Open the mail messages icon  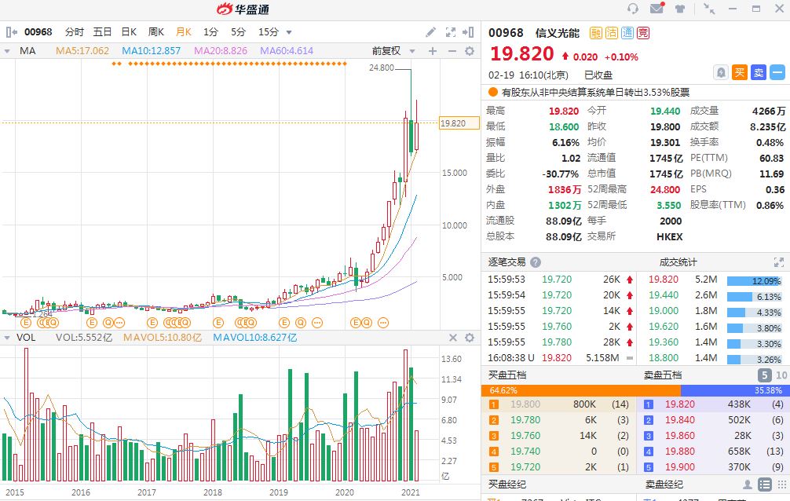coord(657,8)
